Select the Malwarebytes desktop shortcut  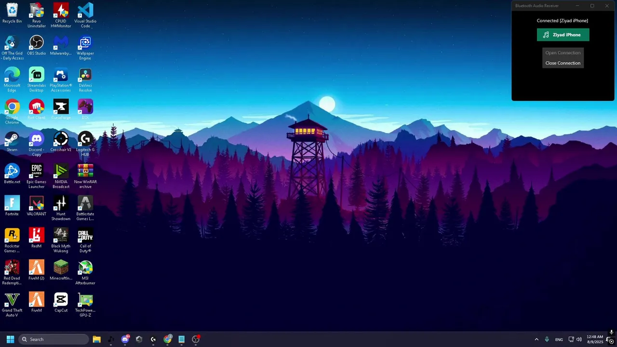pos(61,45)
